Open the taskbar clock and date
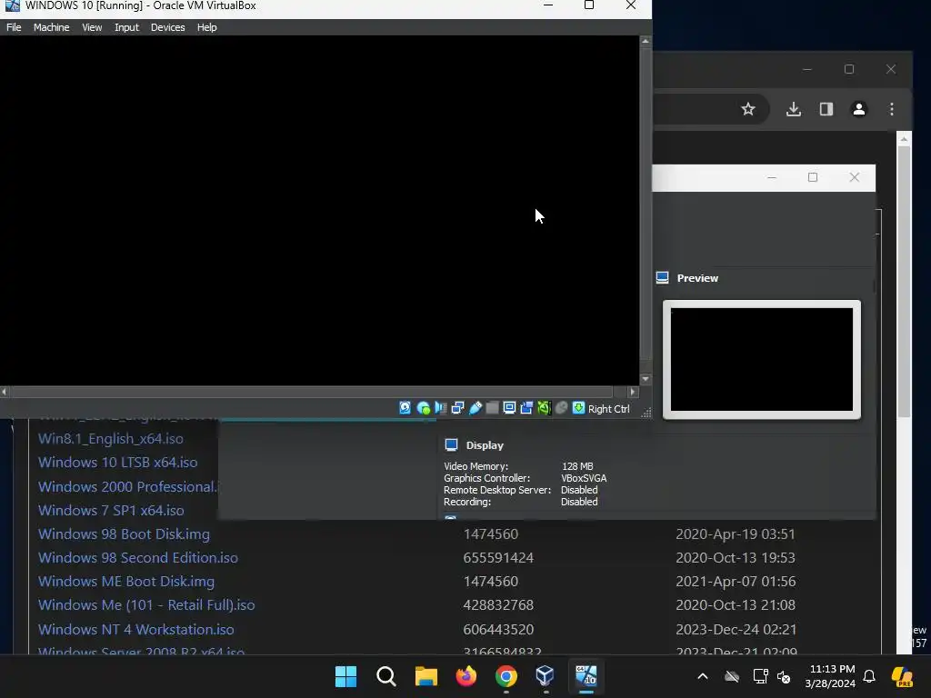Image resolution: width=931 pixels, height=698 pixels. (x=831, y=676)
